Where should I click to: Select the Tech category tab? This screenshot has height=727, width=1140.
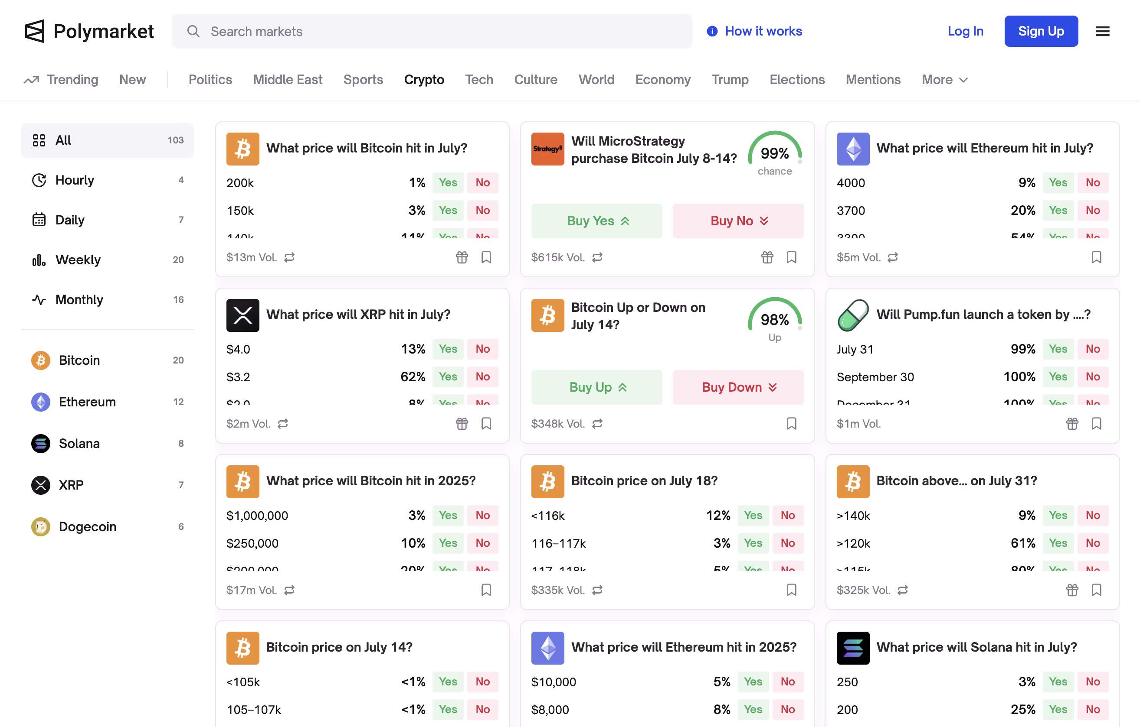coord(479,79)
